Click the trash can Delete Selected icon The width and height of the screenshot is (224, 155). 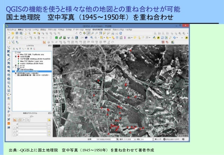pos(39,38)
